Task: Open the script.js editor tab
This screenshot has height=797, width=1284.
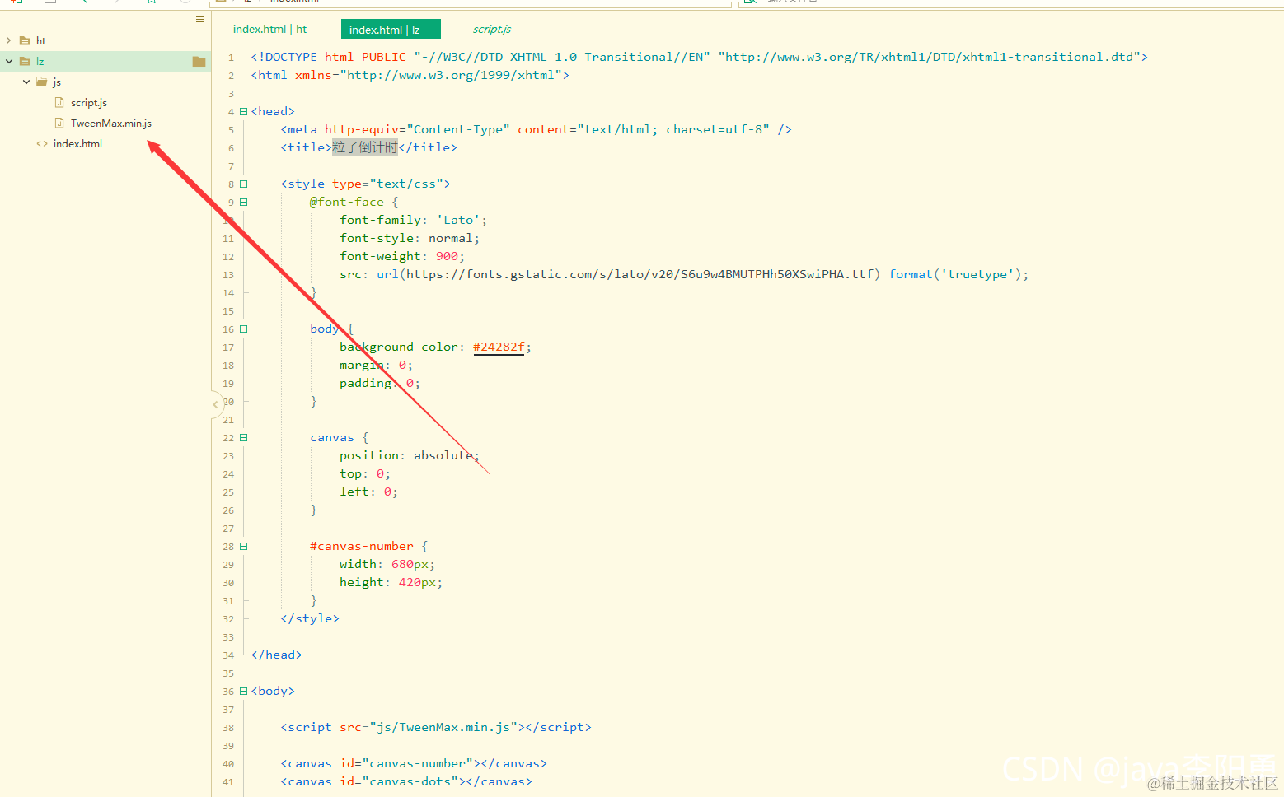Action: pos(492,29)
